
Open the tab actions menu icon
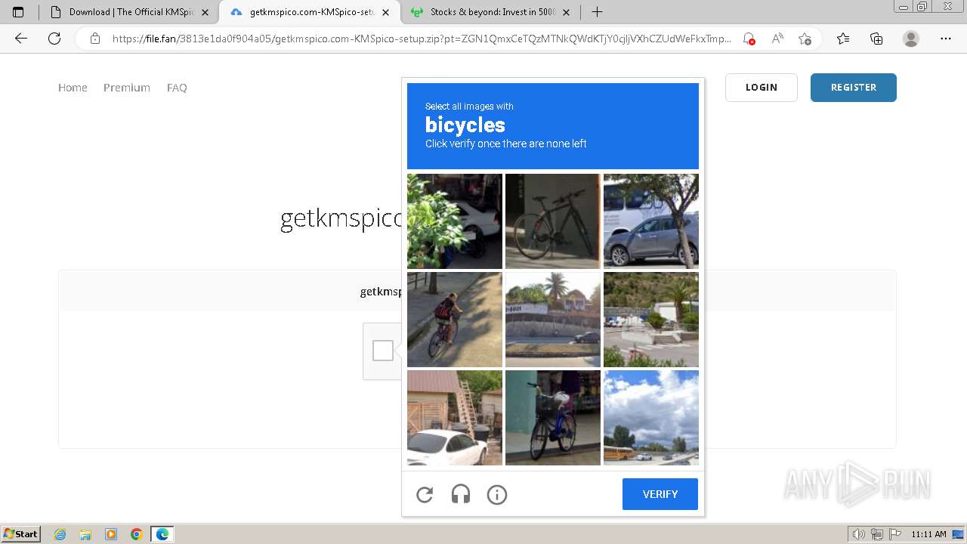(18, 12)
